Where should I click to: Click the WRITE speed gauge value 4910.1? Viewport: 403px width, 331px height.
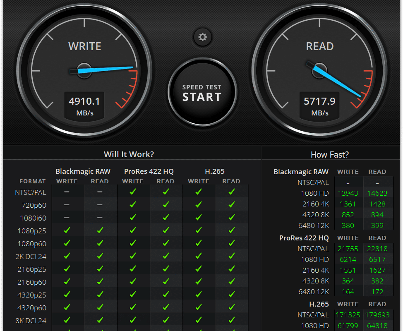tap(84, 101)
